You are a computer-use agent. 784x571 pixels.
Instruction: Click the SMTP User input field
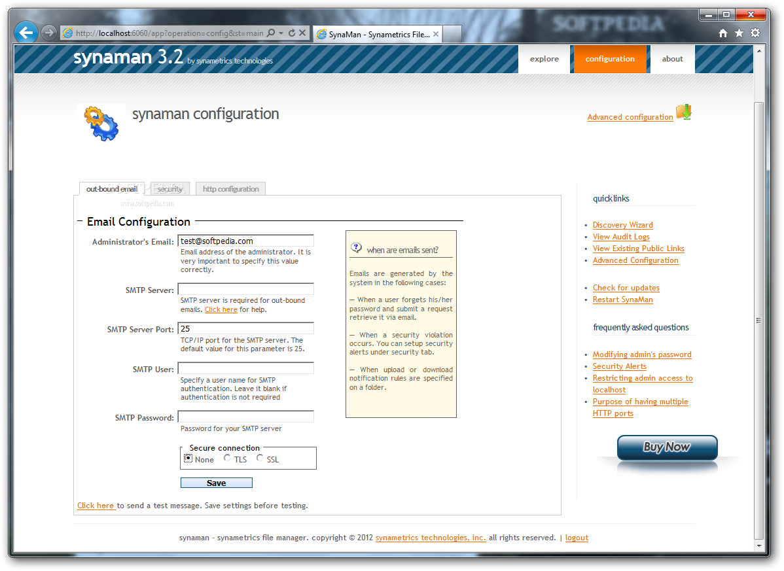point(245,368)
